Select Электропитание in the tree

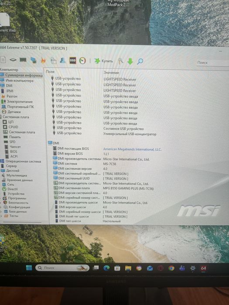(20, 102)
